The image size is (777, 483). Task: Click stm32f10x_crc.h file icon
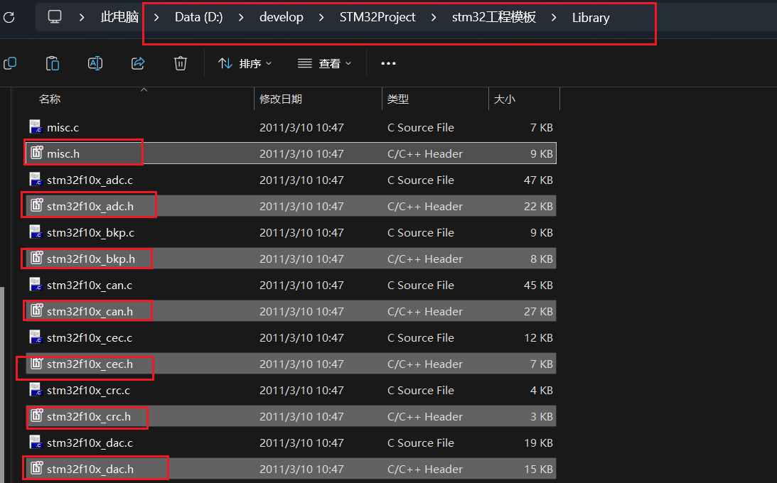[37, 416]
